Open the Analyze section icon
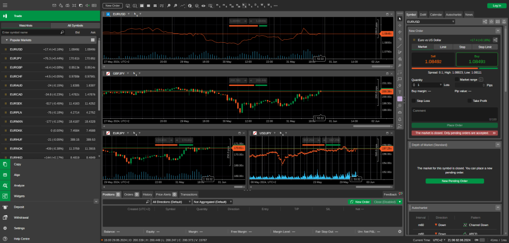The height and width of the screenshot is (243, 509). point(5,185)
